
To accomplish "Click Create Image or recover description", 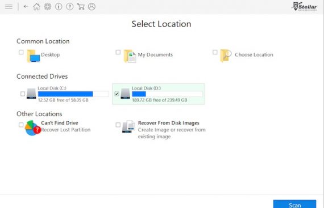I will 172,133.
